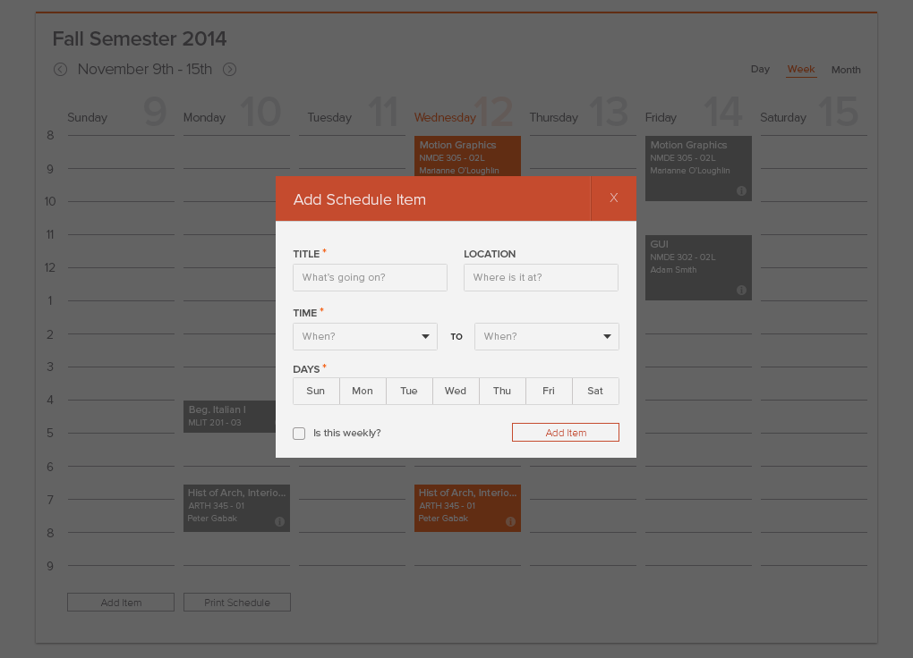Toggle Thu day button

[502, 391]
